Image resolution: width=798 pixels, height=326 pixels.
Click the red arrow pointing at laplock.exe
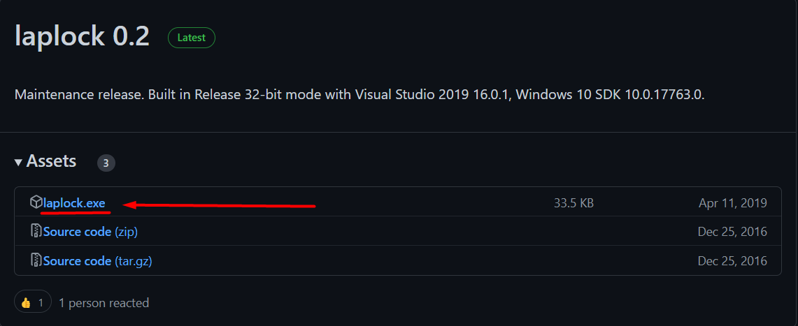tap(220, 205)
